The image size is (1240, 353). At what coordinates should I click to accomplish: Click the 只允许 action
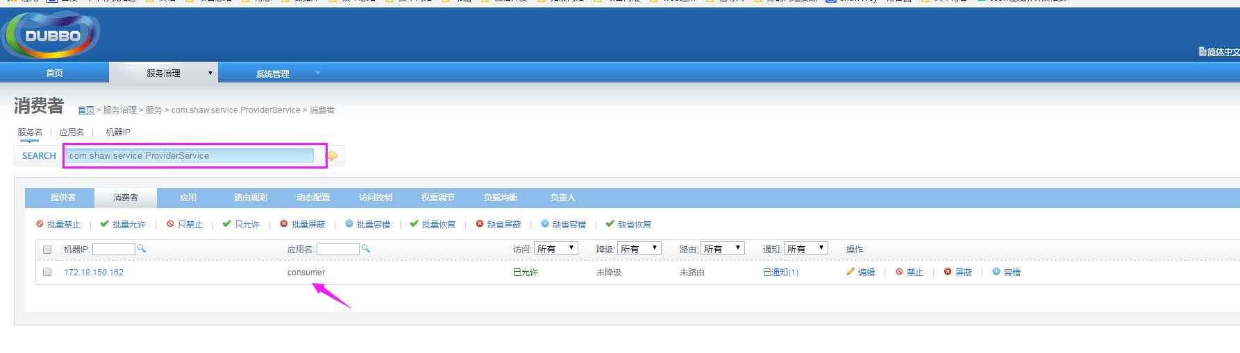coord(247,225)
